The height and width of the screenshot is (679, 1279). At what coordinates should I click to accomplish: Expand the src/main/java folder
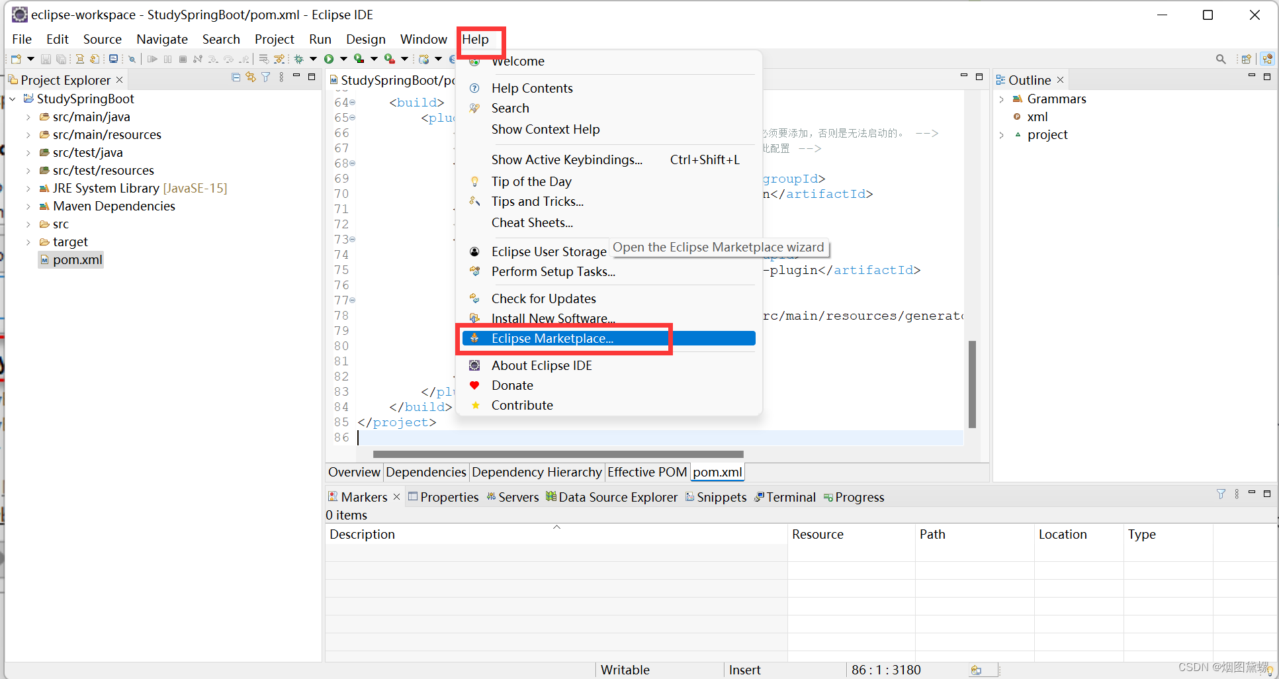pos(28,116)
